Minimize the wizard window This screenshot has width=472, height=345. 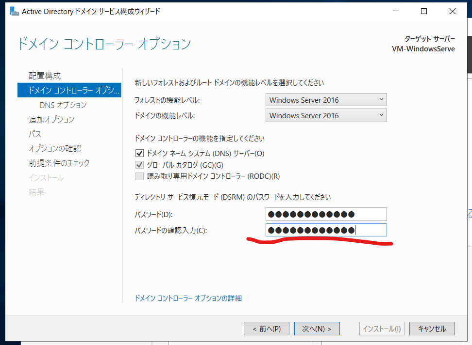tap(396, 11)
